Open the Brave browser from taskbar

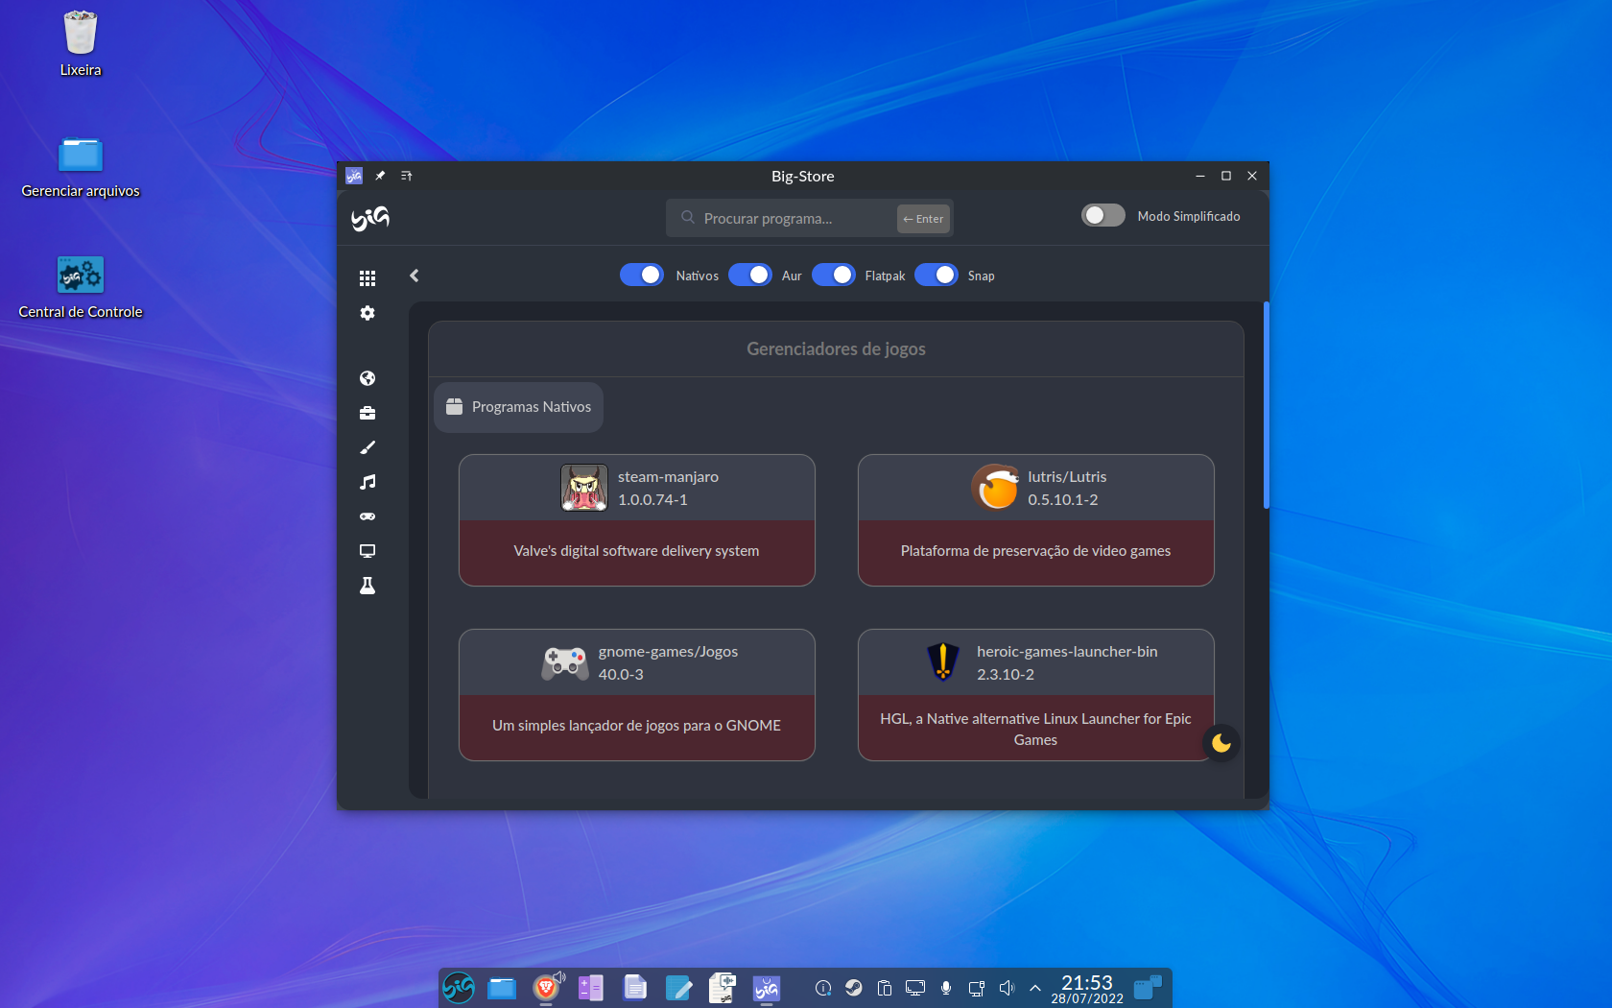tap(546, 987)
